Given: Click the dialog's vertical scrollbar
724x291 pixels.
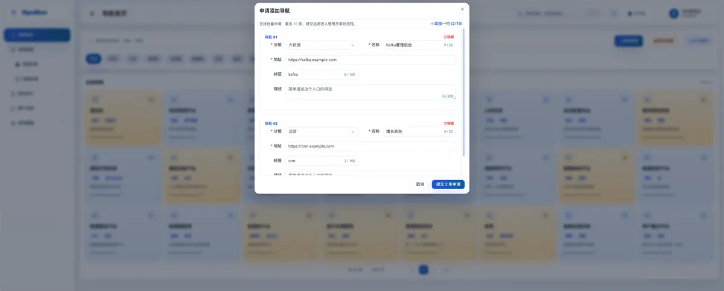Looking at the screenshot, I should (464, 93).
